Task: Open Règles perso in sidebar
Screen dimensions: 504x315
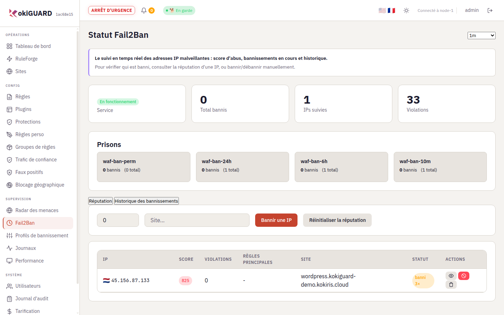Action: [38, 134]
